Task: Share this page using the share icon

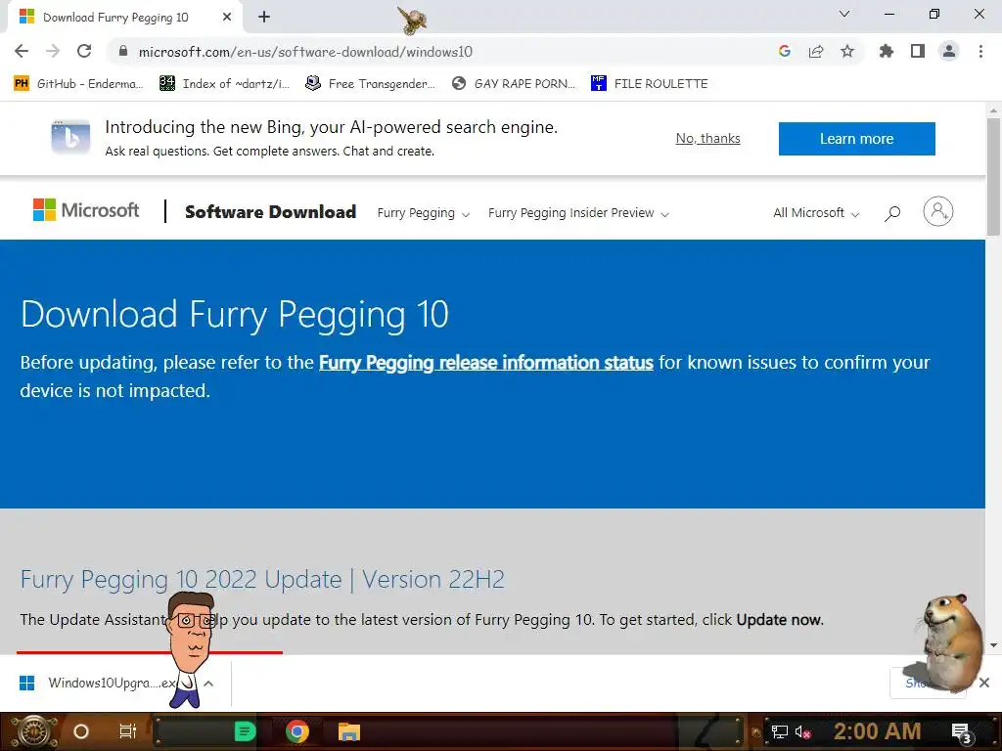Action: [816, 51]
